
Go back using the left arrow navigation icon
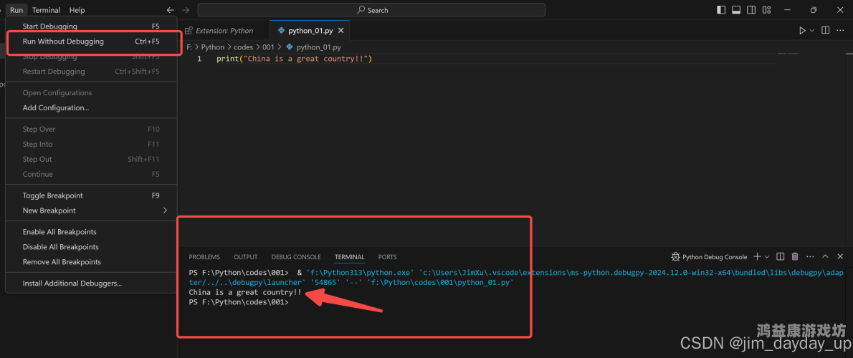click(170, 10)
